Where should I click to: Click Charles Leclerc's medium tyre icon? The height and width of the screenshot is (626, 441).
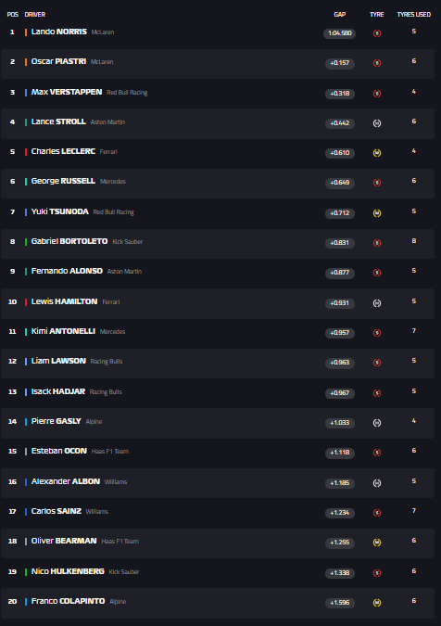pyautogui.click(x=377, y=153)
